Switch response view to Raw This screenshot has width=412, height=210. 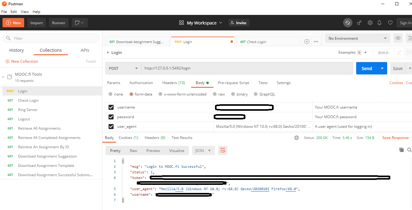point(133,150)
